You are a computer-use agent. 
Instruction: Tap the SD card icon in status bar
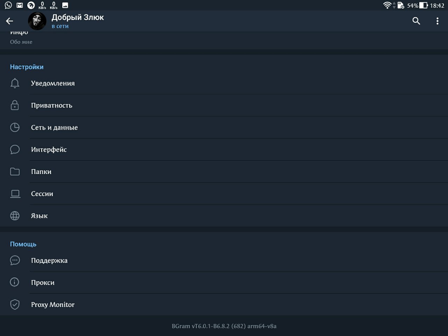pyautogui.click(x=401, y=5)
